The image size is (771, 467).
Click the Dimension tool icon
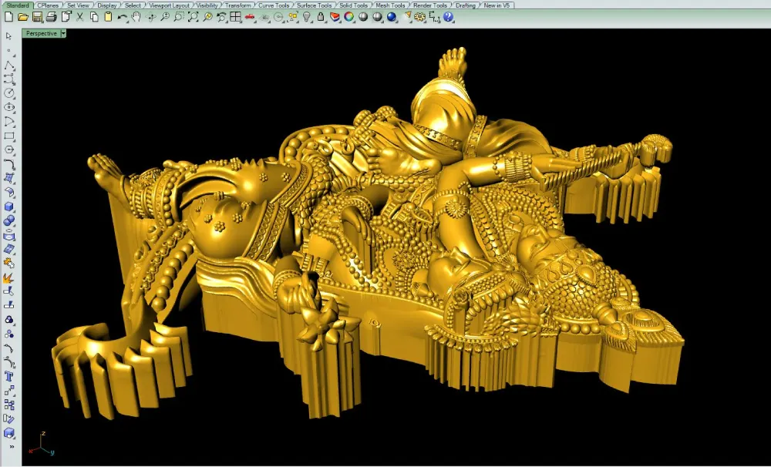[x=434, y=17]
